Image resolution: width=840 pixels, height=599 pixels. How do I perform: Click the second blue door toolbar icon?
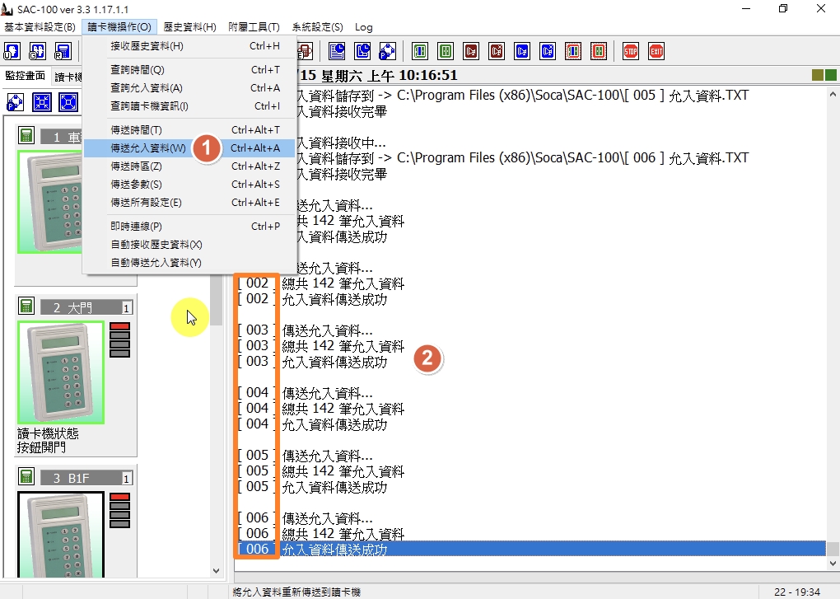pos(548,51)
